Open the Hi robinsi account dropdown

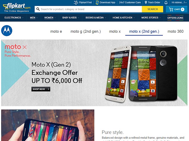coord(179,2)
